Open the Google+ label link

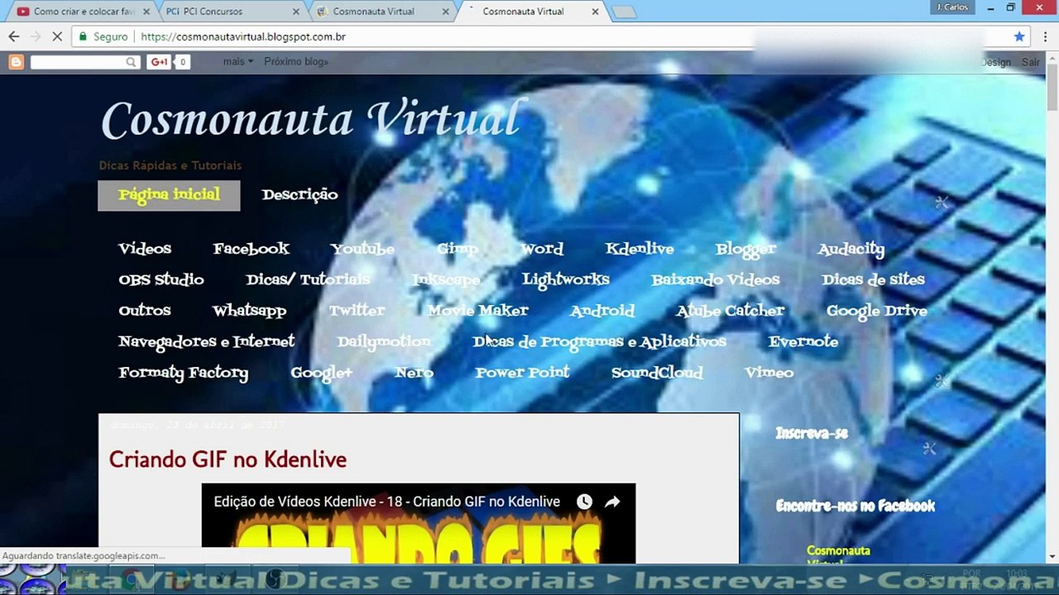pos(321,373)
